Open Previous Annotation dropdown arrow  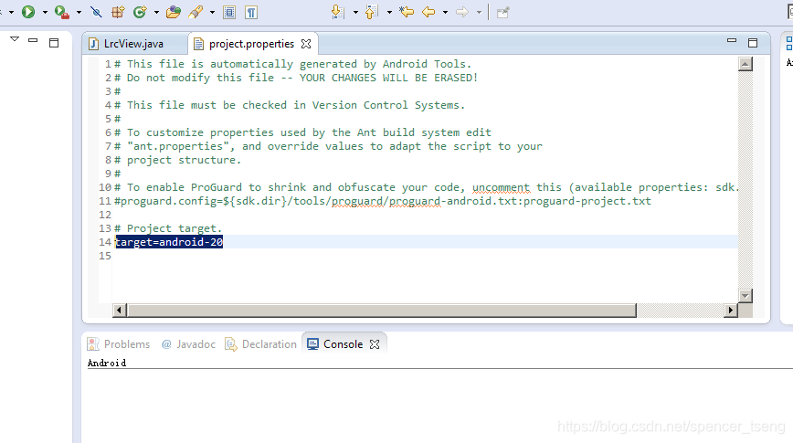389,12
